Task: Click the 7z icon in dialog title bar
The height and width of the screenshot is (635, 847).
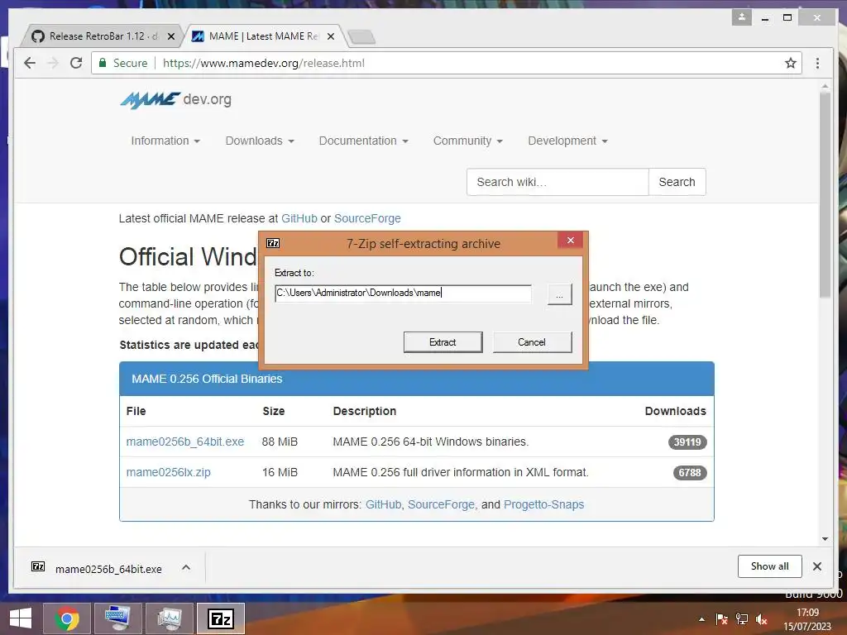Action: [273, 244]
